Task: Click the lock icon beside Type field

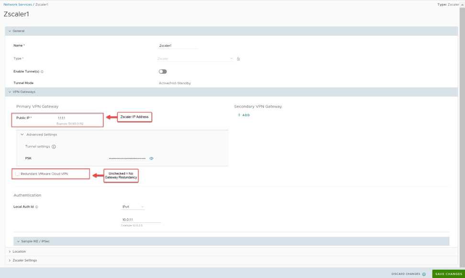Action: 238,59
